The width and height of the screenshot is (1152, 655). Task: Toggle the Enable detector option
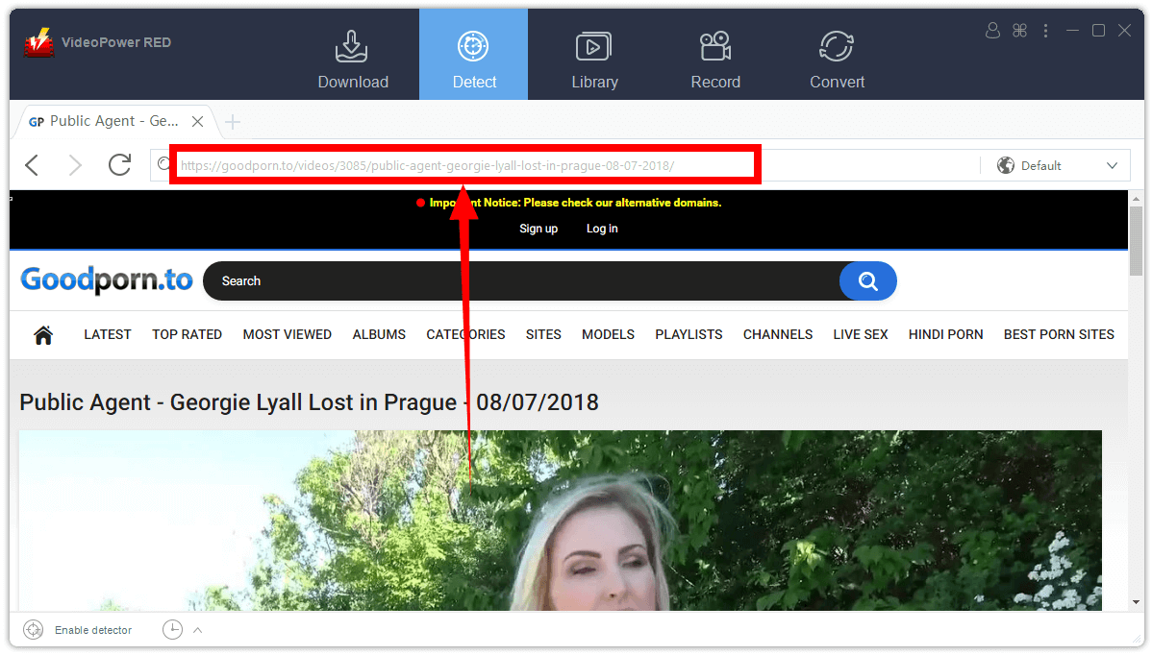(78, 630)
